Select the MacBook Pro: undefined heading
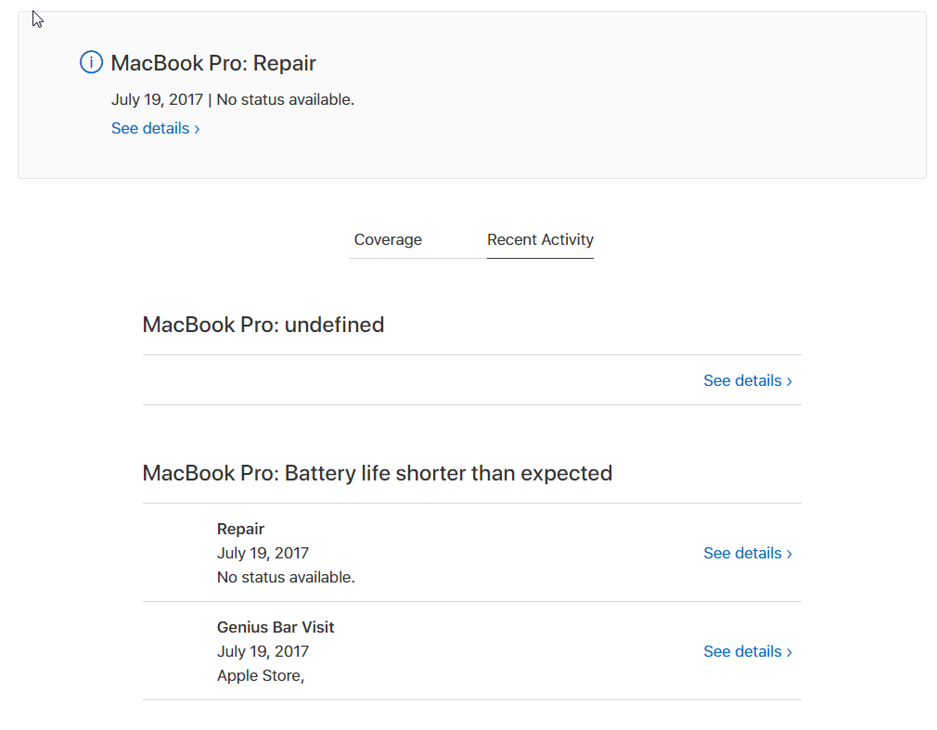 [x=263, y=325]
